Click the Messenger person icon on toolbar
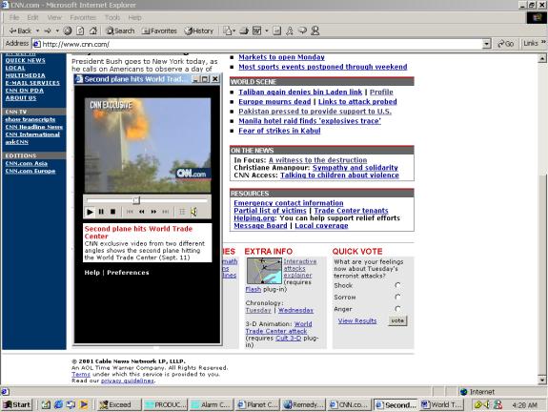 tap(315, 31)
